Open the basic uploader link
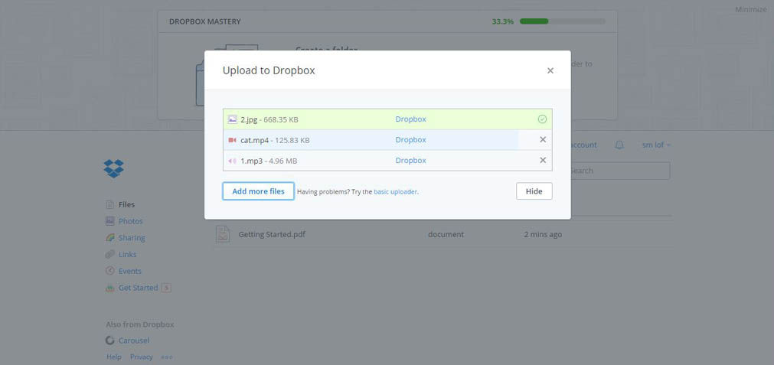The height and width of the screenshot is (365, 774). click(x=395, y=192)
